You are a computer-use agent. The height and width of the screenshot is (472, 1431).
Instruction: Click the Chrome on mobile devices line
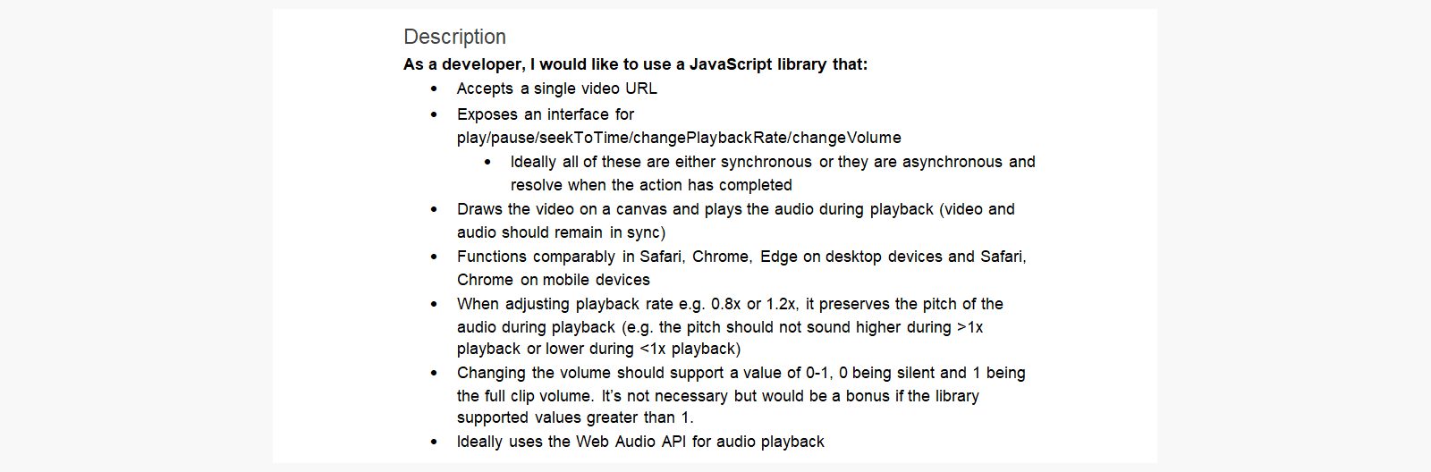[x=553, y=280]
